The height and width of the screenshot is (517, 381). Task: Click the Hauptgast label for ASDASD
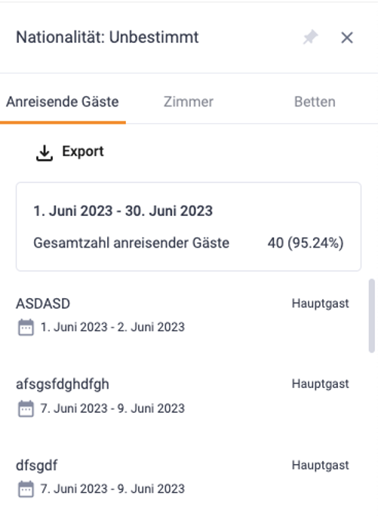(x=321, y=303)
